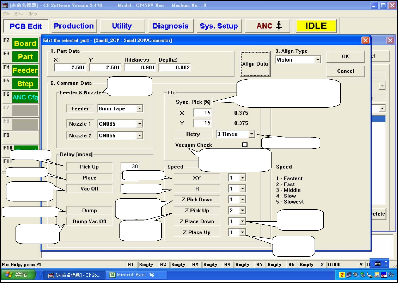Open the View menu
The width and height of the screenshot is (398, 283).
[19, 14]
